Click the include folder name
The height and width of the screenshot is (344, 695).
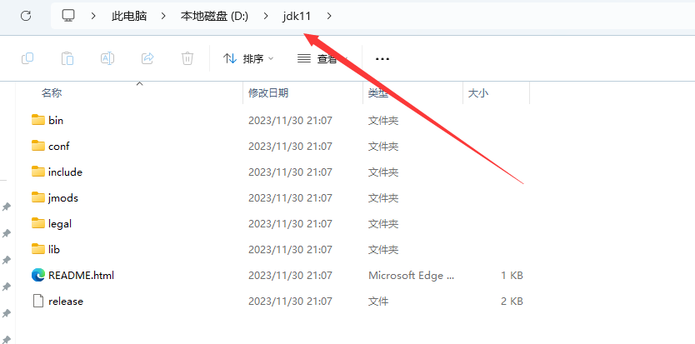[x=66, y=172]
